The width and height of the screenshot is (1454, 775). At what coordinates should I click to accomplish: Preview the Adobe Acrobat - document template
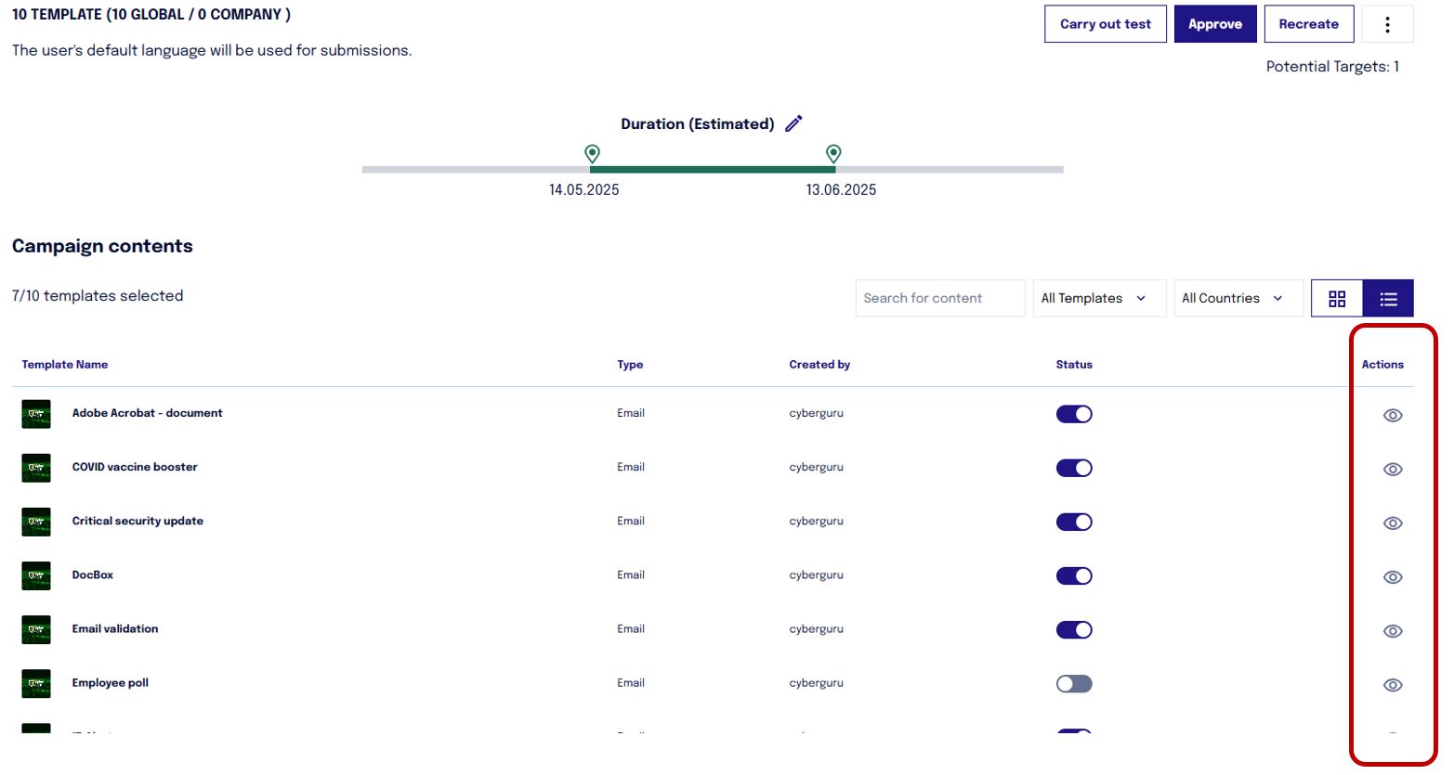(1393, 416)
